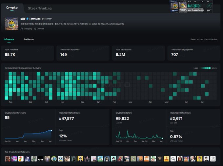The image size is (223, 166).
Task: Open the orange avatar with white hat
Action: pos(147,159)
